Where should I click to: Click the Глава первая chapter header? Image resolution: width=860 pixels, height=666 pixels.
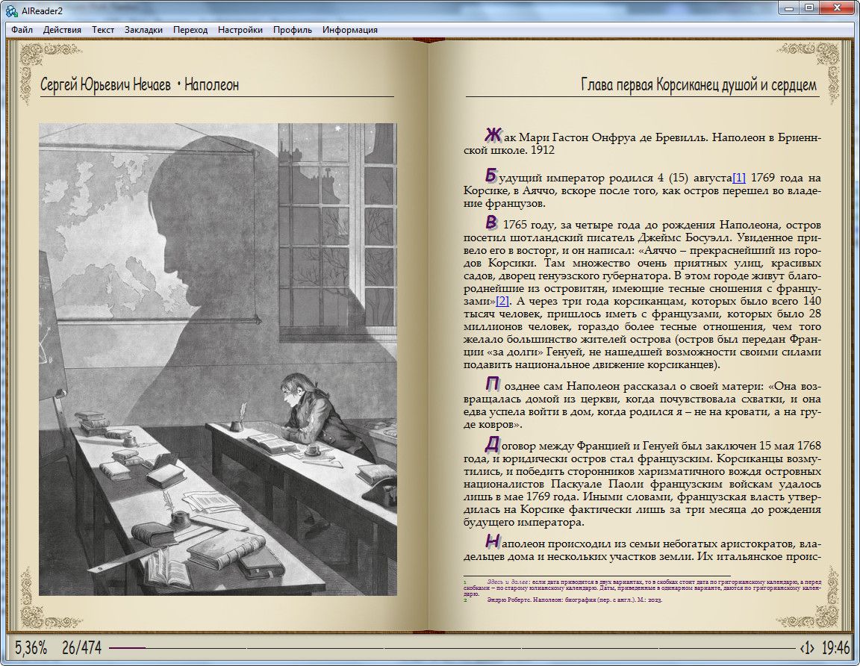click(x=698, y=84)
